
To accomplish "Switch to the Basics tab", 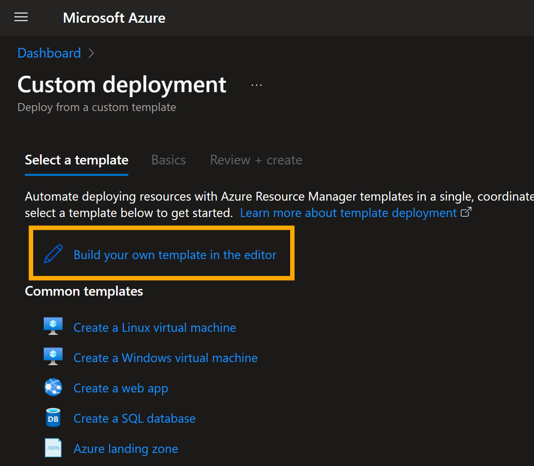I will 168,160.
